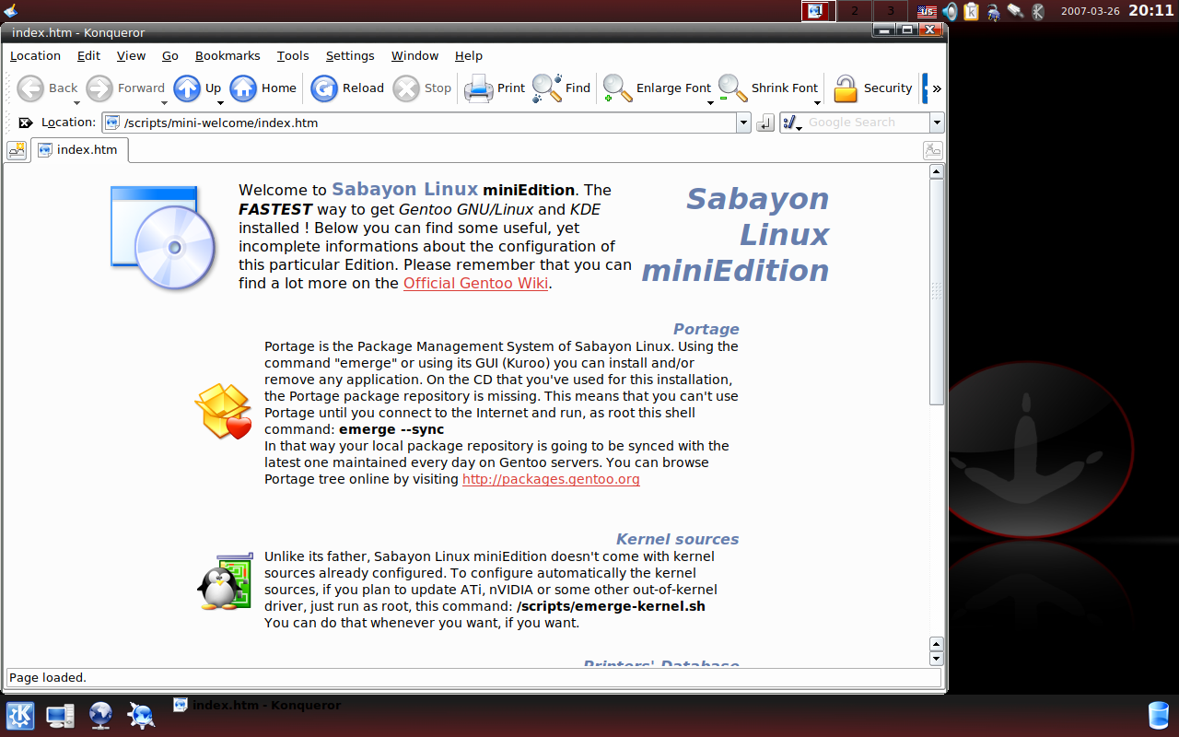Click the computer icon in the panel

pyautogui.click(x=61, y=715)
